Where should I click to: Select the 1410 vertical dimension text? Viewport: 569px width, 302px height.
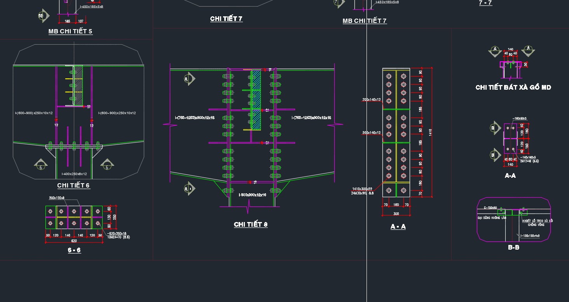click(x=430, y=132)
